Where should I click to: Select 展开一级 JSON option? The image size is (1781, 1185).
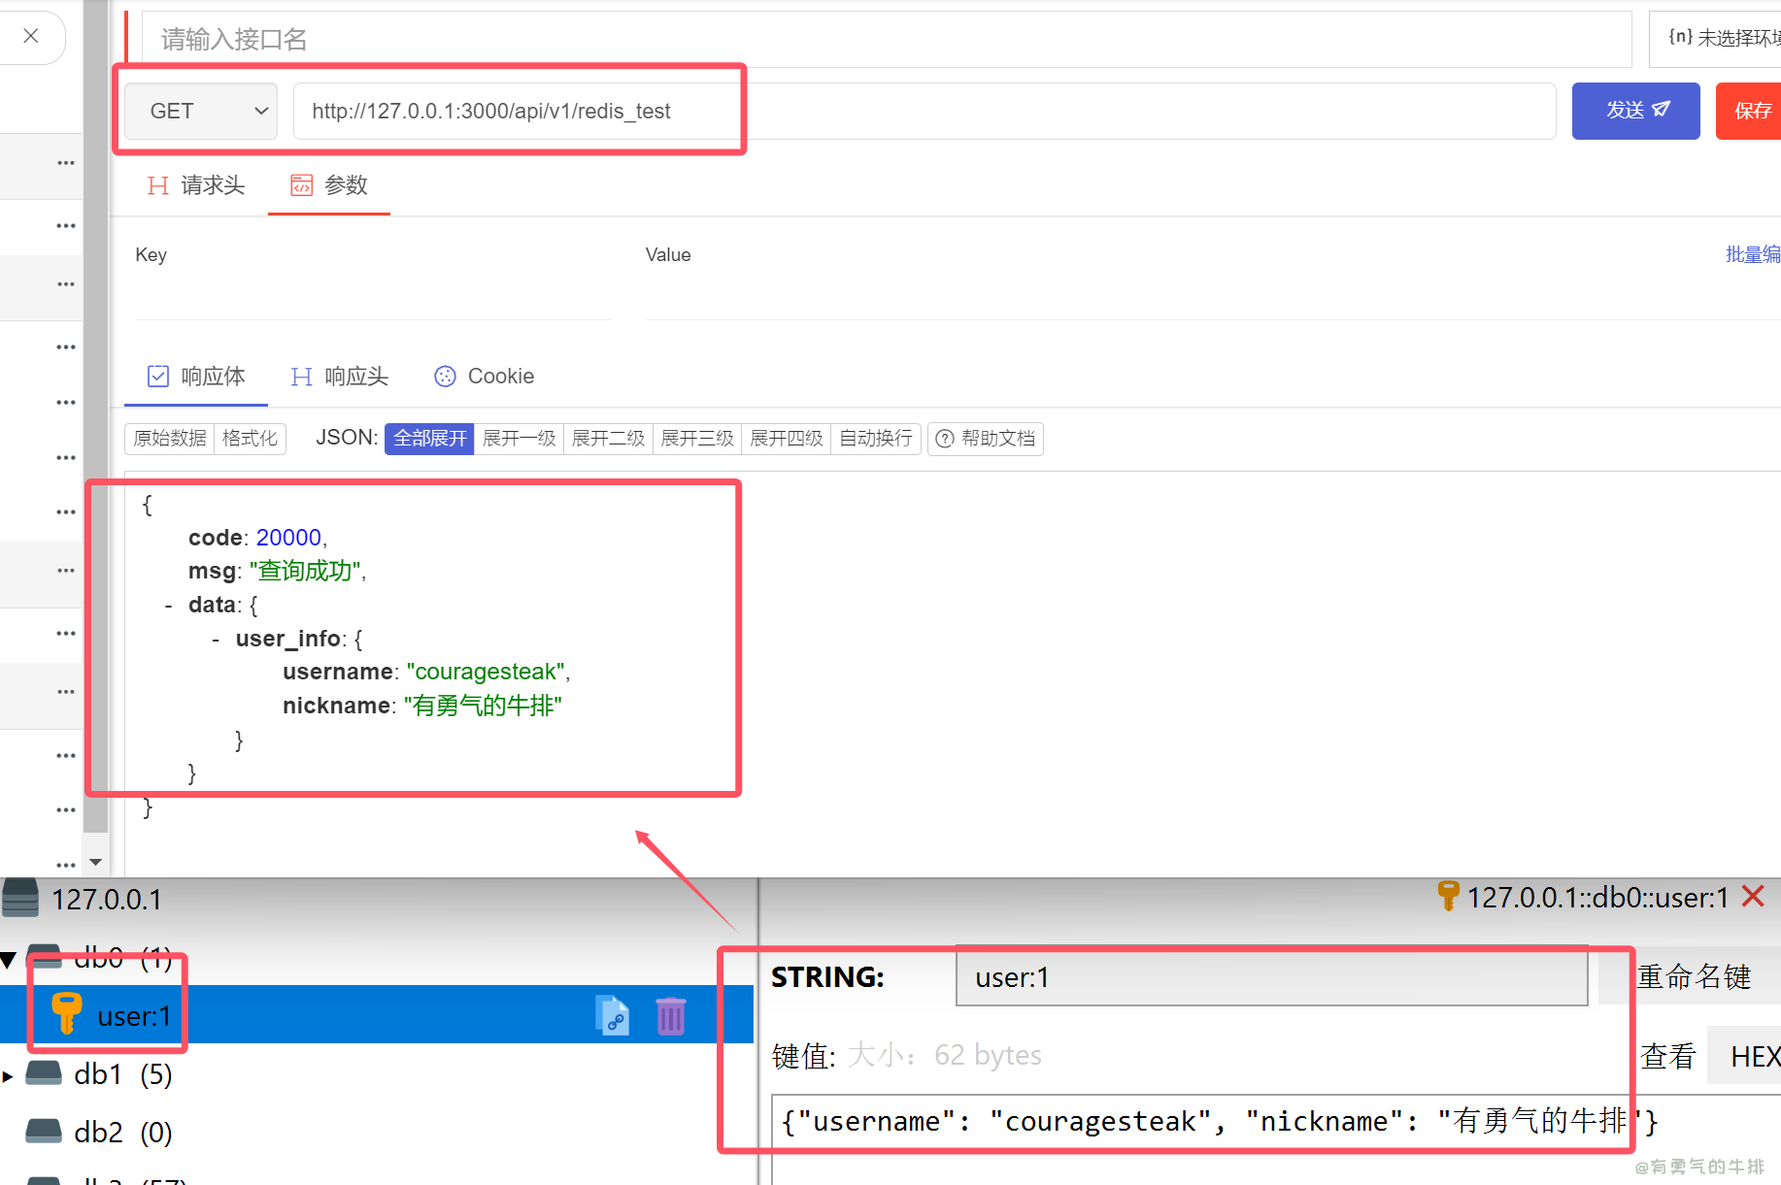point(519,439)
